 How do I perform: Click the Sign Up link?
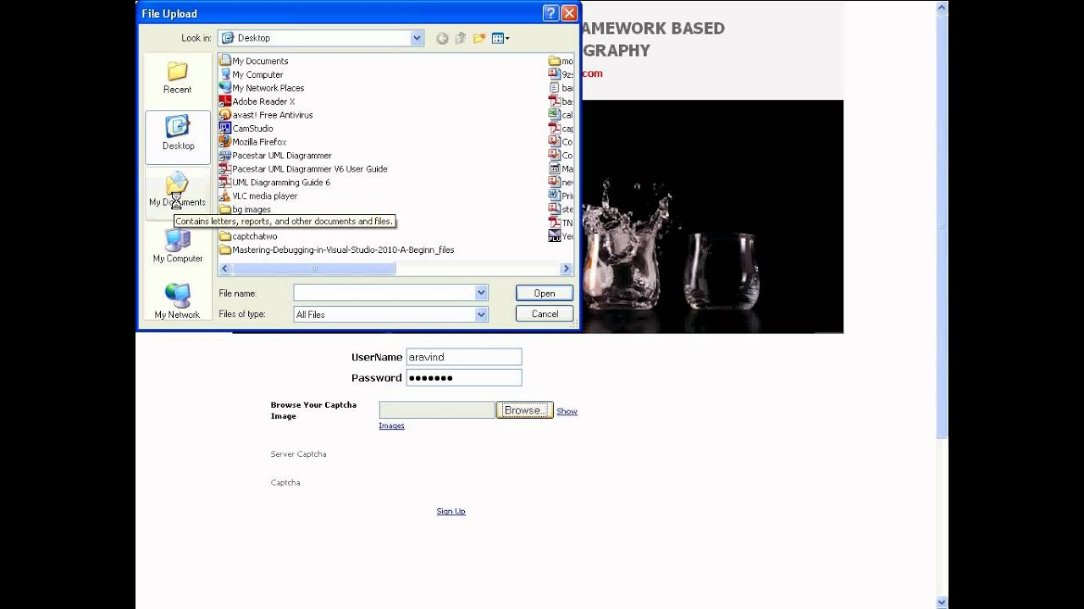[x=451, y=511]
